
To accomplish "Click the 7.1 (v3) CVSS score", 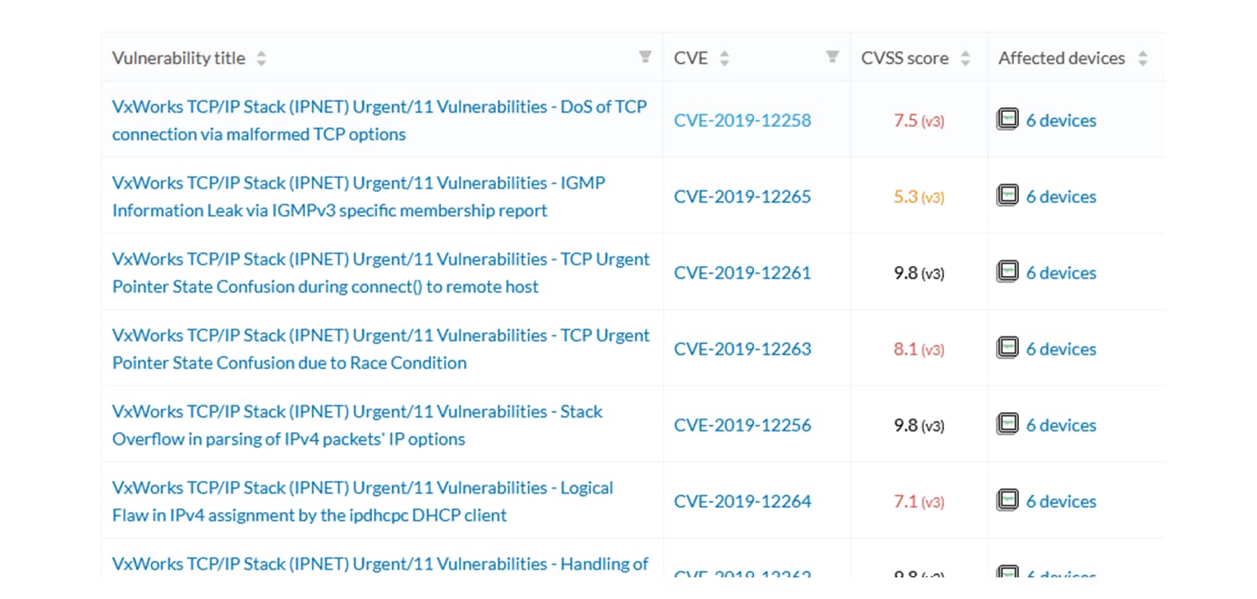I will (919, 502).
